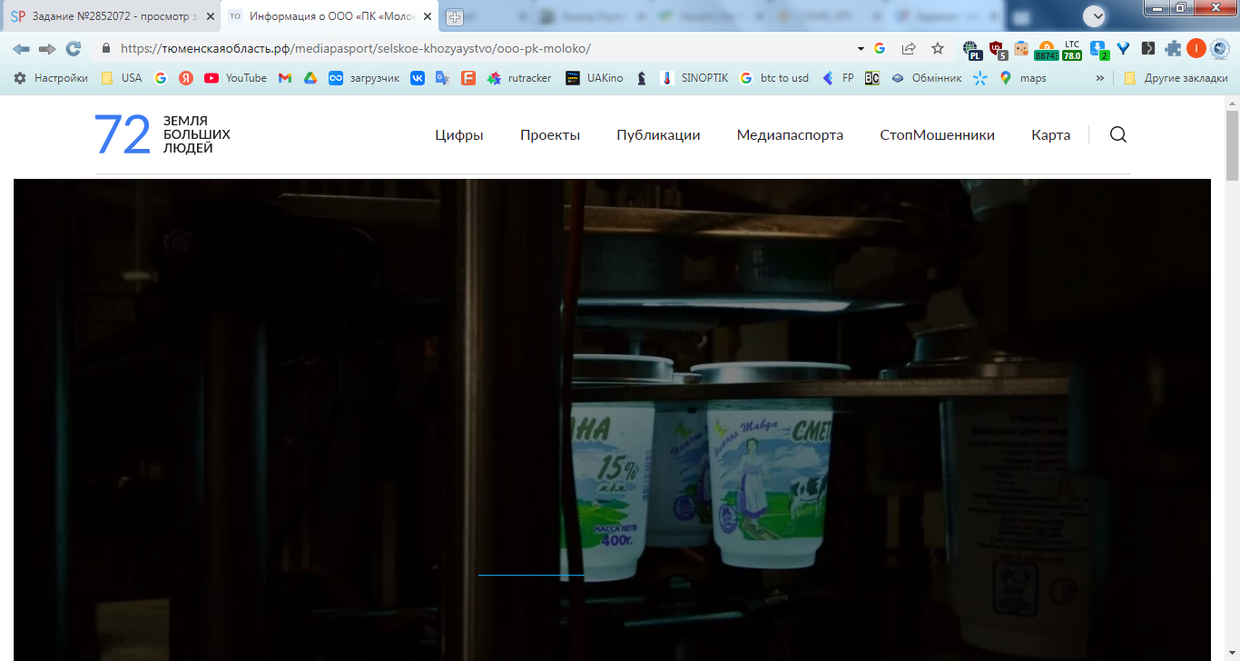Show the address bar suggestions dropdown arrow
The height and width of the screenshot is (661, 1240).
click(861, 48)
